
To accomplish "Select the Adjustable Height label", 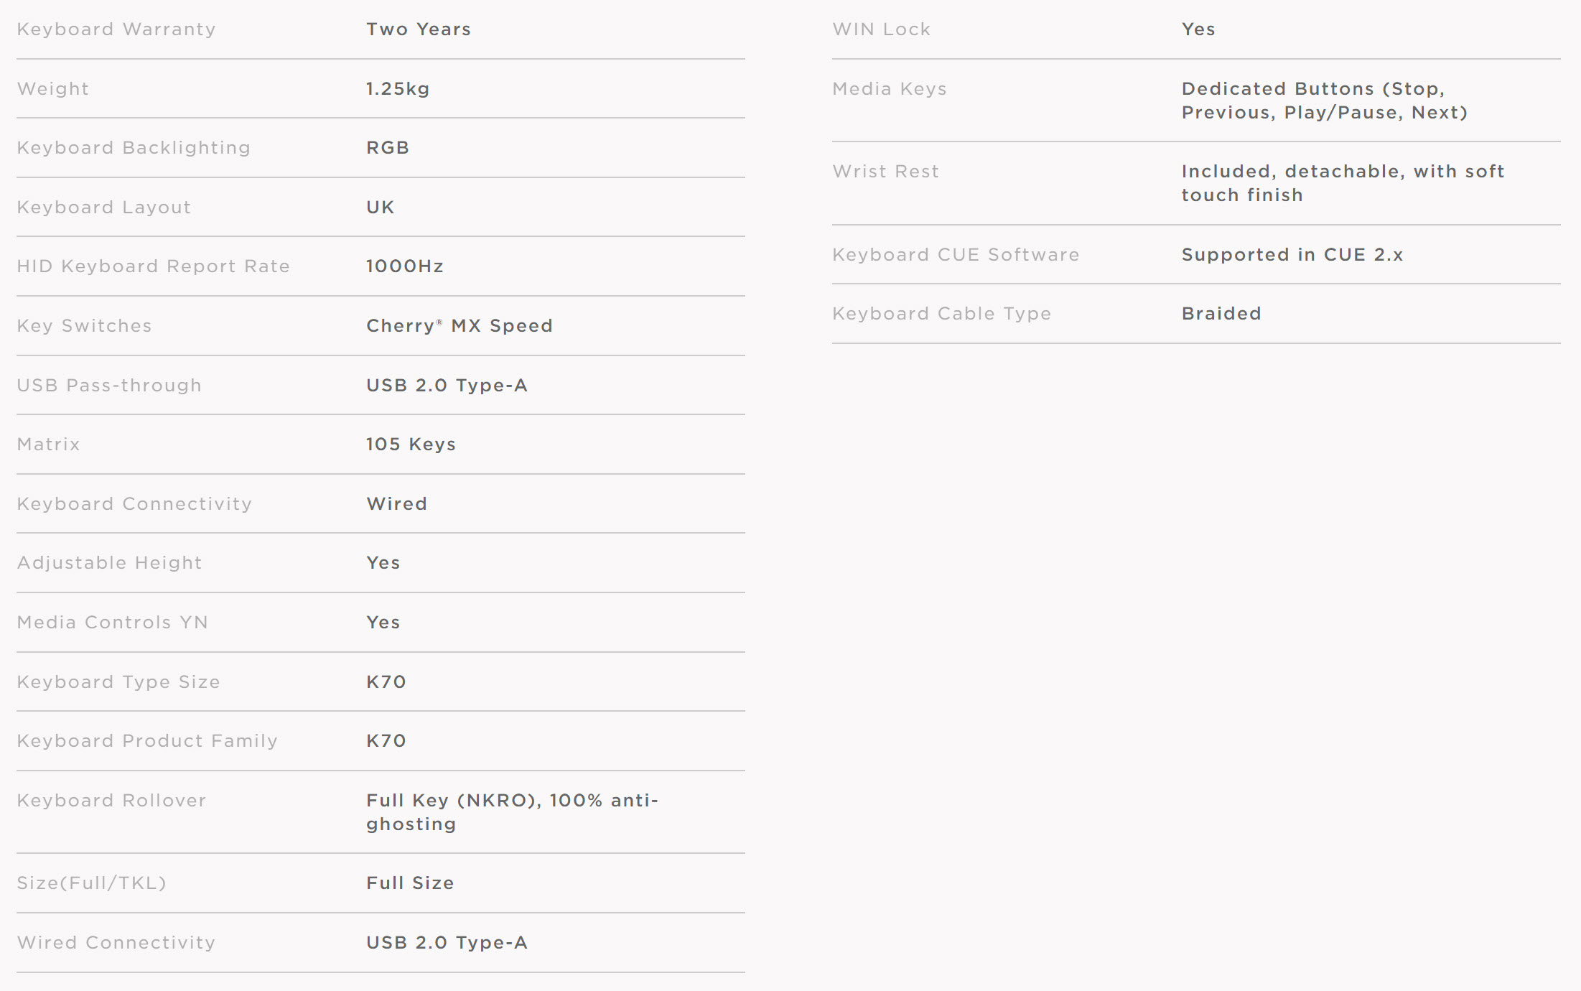I will (x=110, y=563).
